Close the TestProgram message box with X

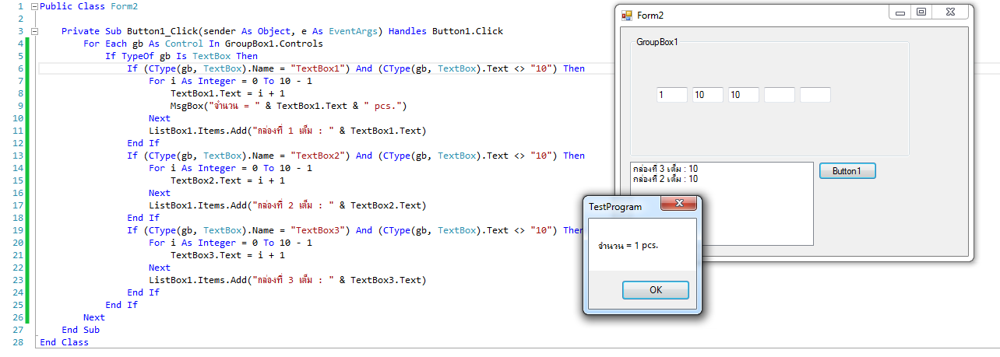(x=678, y=204)
